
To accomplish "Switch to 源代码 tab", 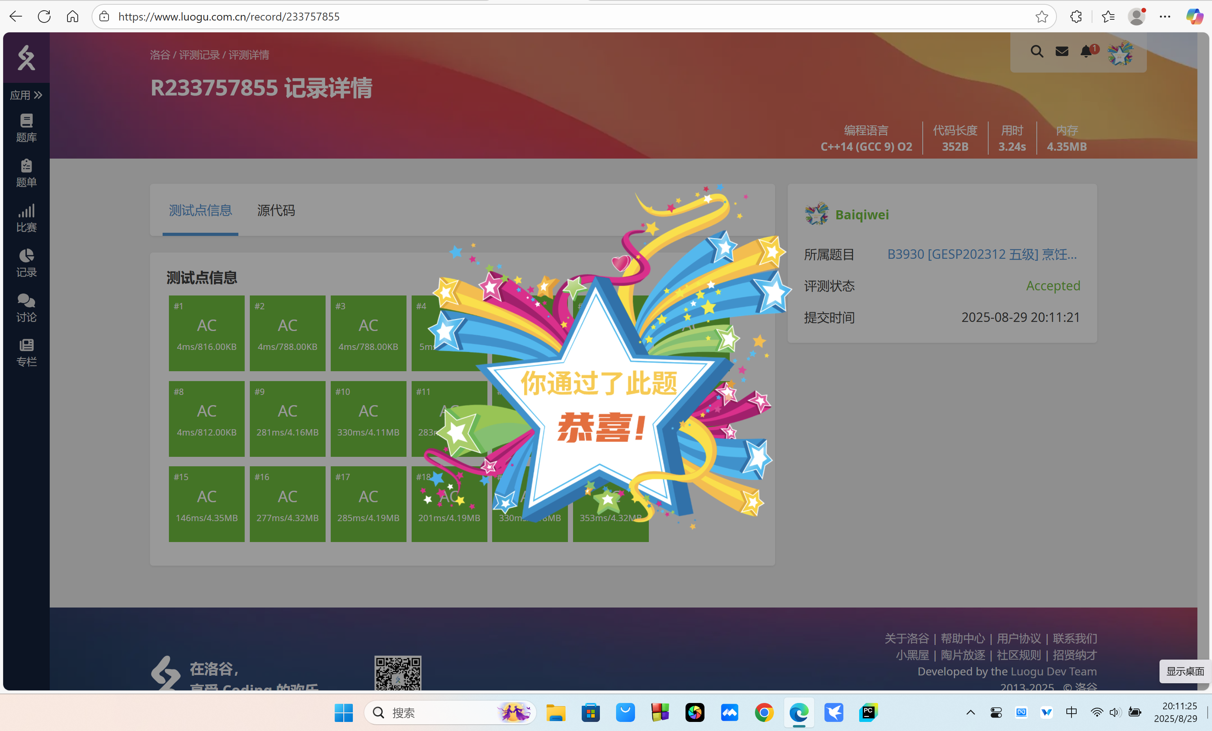I will coord(276,210).
